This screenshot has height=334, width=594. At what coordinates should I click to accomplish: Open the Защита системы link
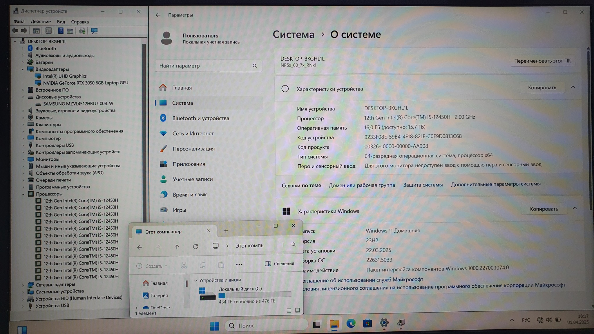point(423,185)
